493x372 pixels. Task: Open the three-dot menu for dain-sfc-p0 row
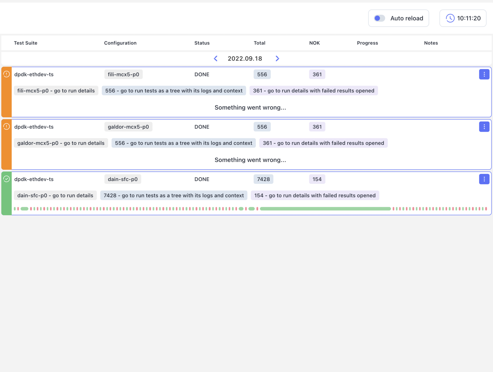tap(484, 179)
